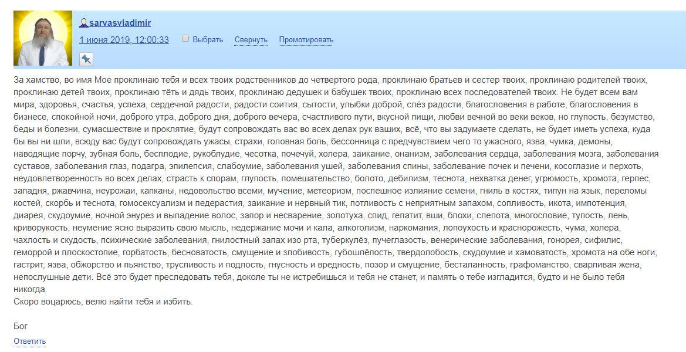Reply using the Ответить link
The height and width of the screenshot is (352, 686).
pos(30,341)
